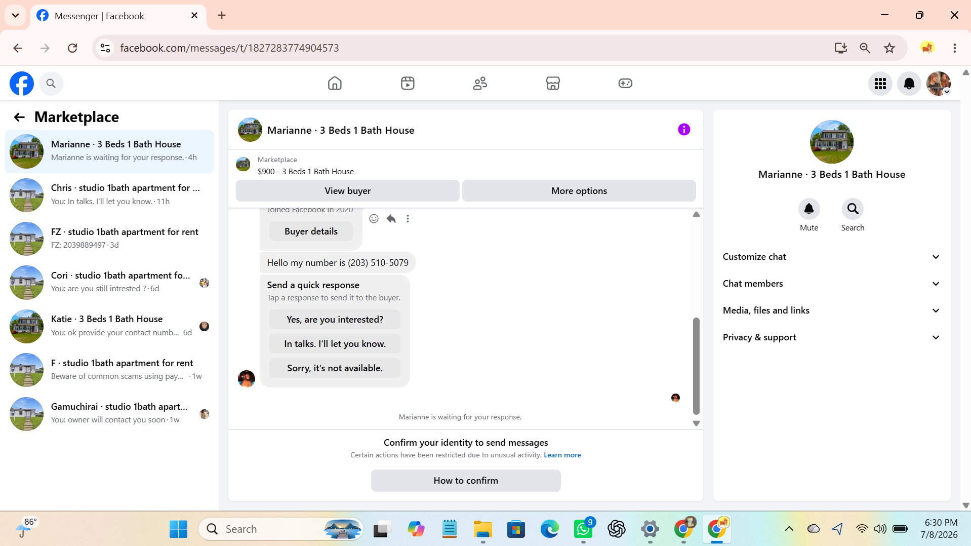971x546 pixels.
Task: Open the taskbar clock and date
Action: 939,529
